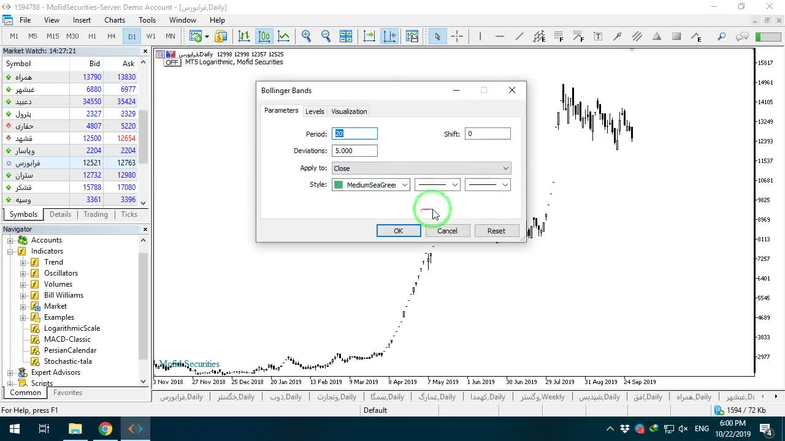This screenshot has height=441, width=785.
Task: Switch chart to M15 timeframe
Action: coord(53,36)
